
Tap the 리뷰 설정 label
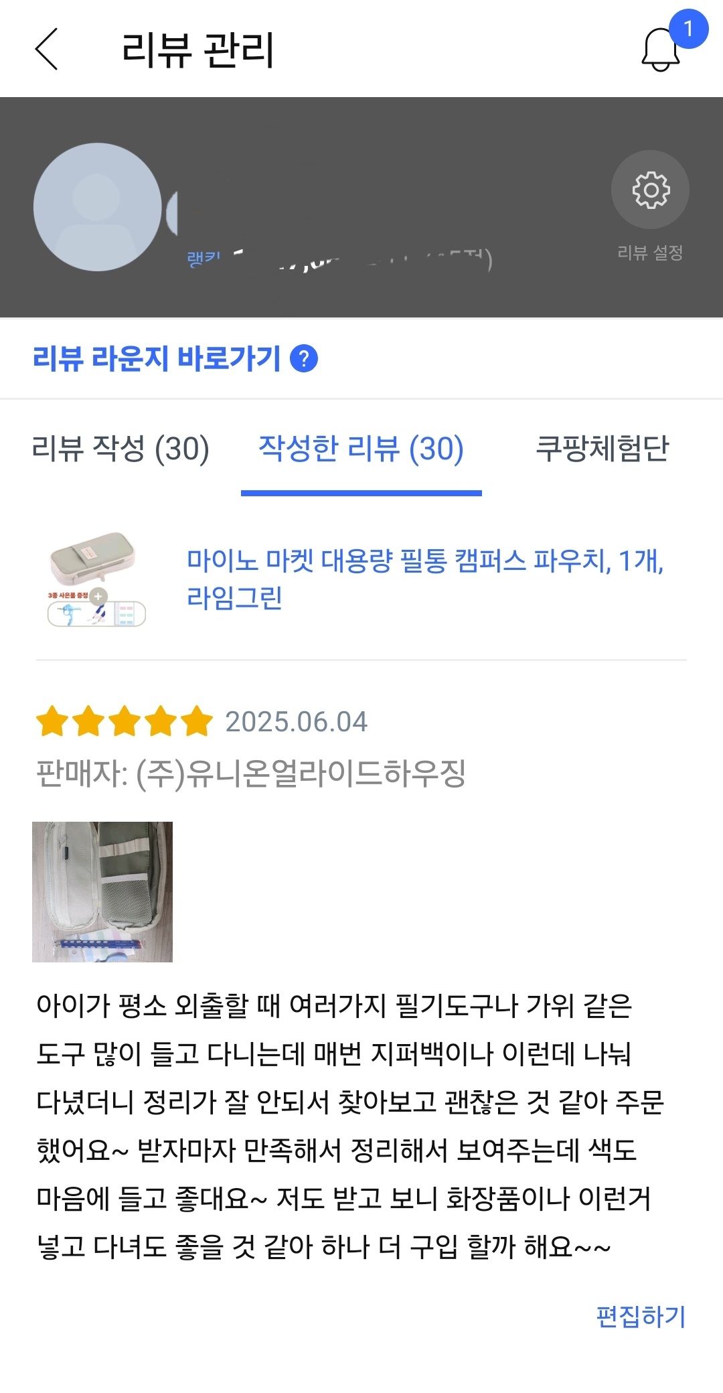click(650, 252)
